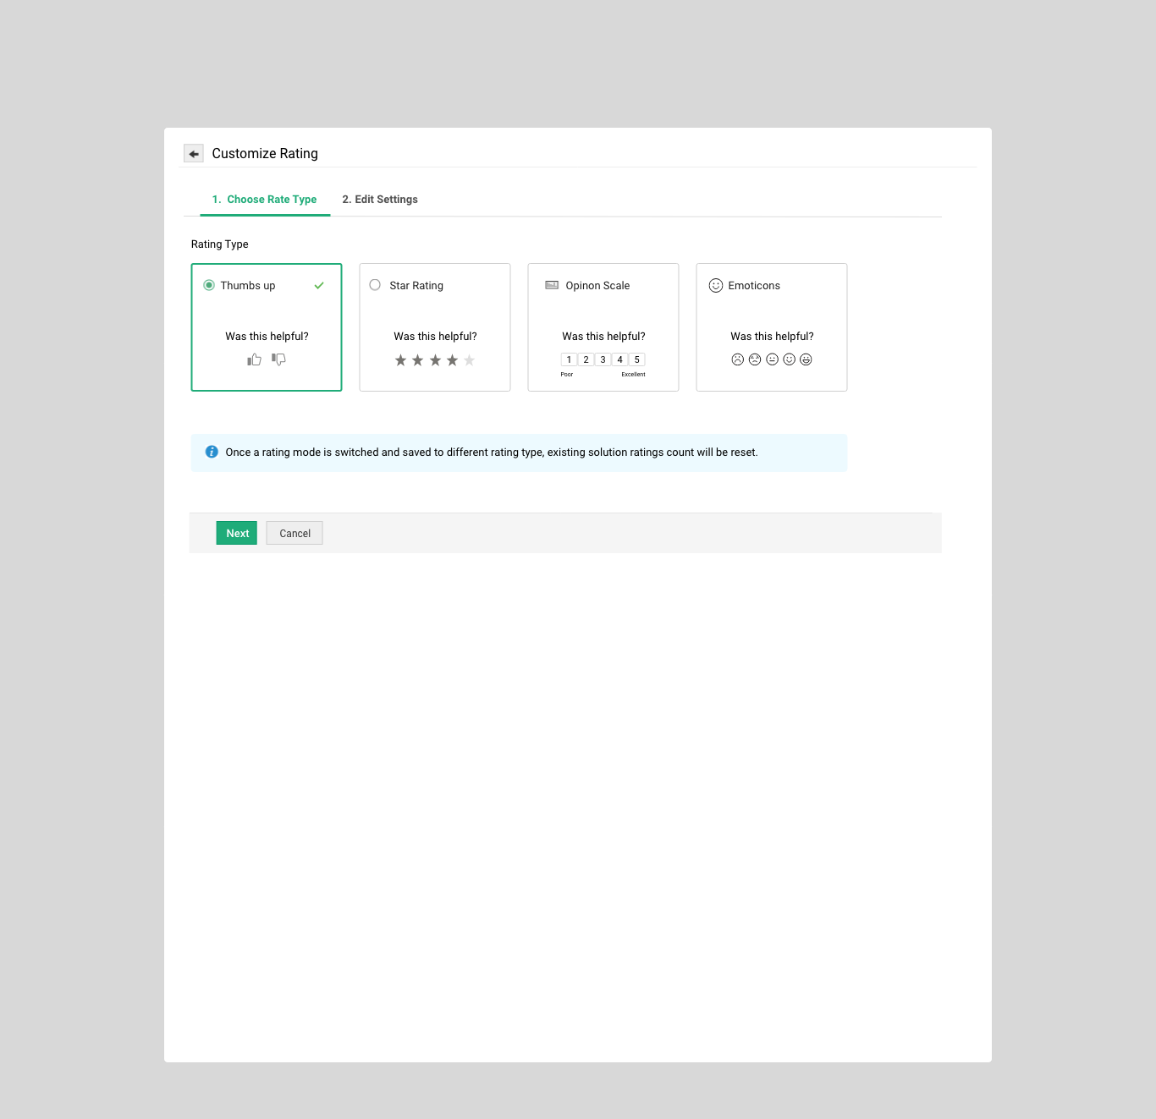
Task: Click the Rating Type label
Action: tap(219, 244)
